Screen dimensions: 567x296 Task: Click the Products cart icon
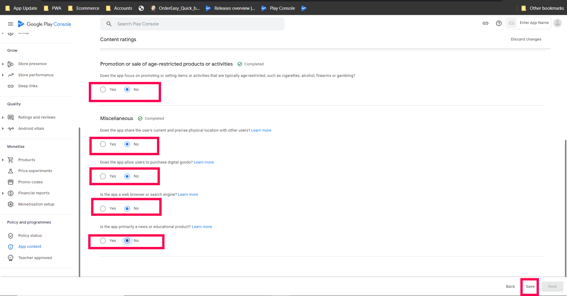point(11,160)
